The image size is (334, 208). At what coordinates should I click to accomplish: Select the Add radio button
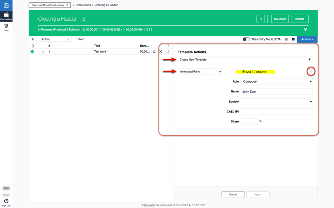pos(243,72)
